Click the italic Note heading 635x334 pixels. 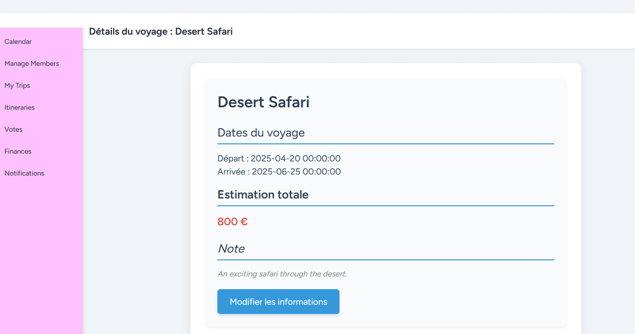coord(231,249)
